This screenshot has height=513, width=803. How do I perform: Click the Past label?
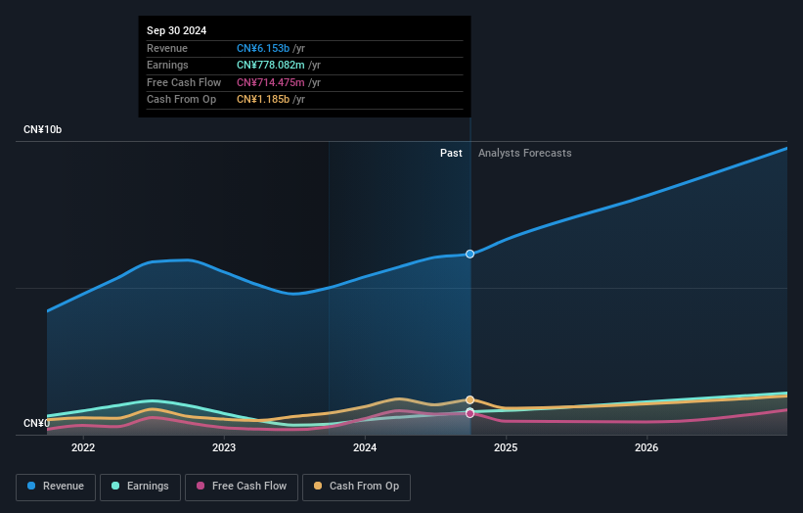click(451, 153)
